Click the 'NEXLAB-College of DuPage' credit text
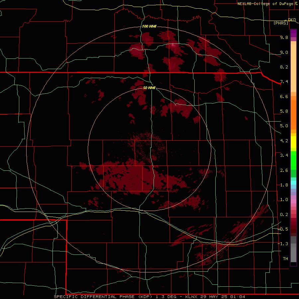 (265, 4)
